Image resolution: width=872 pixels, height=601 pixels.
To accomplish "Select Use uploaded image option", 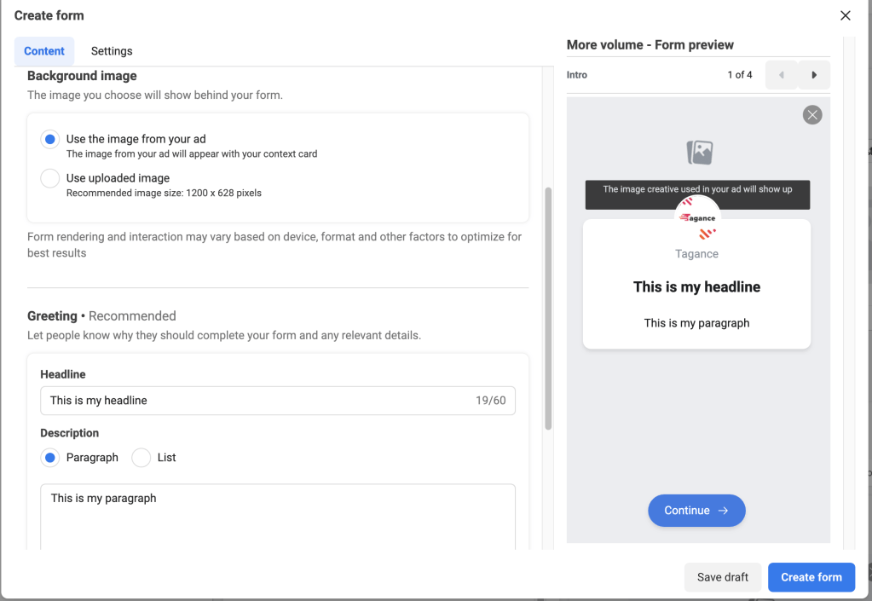I will (50, 178).
